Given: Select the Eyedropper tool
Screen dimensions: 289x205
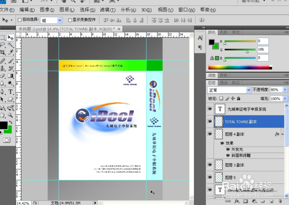Looking at the screenshot, I should tap(11, 53).
